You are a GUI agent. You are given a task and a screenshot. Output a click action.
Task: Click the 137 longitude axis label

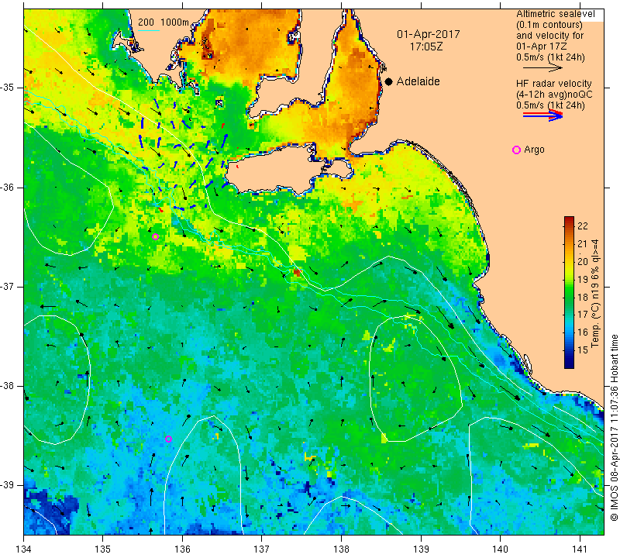click(262, 549)
